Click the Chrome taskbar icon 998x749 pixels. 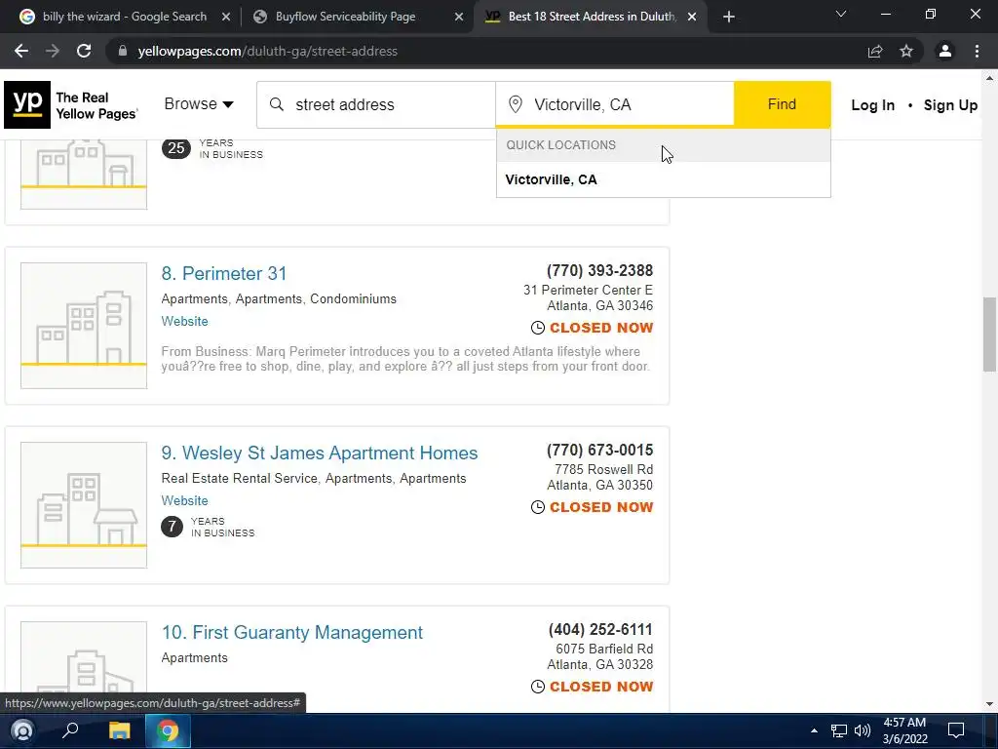168,730
